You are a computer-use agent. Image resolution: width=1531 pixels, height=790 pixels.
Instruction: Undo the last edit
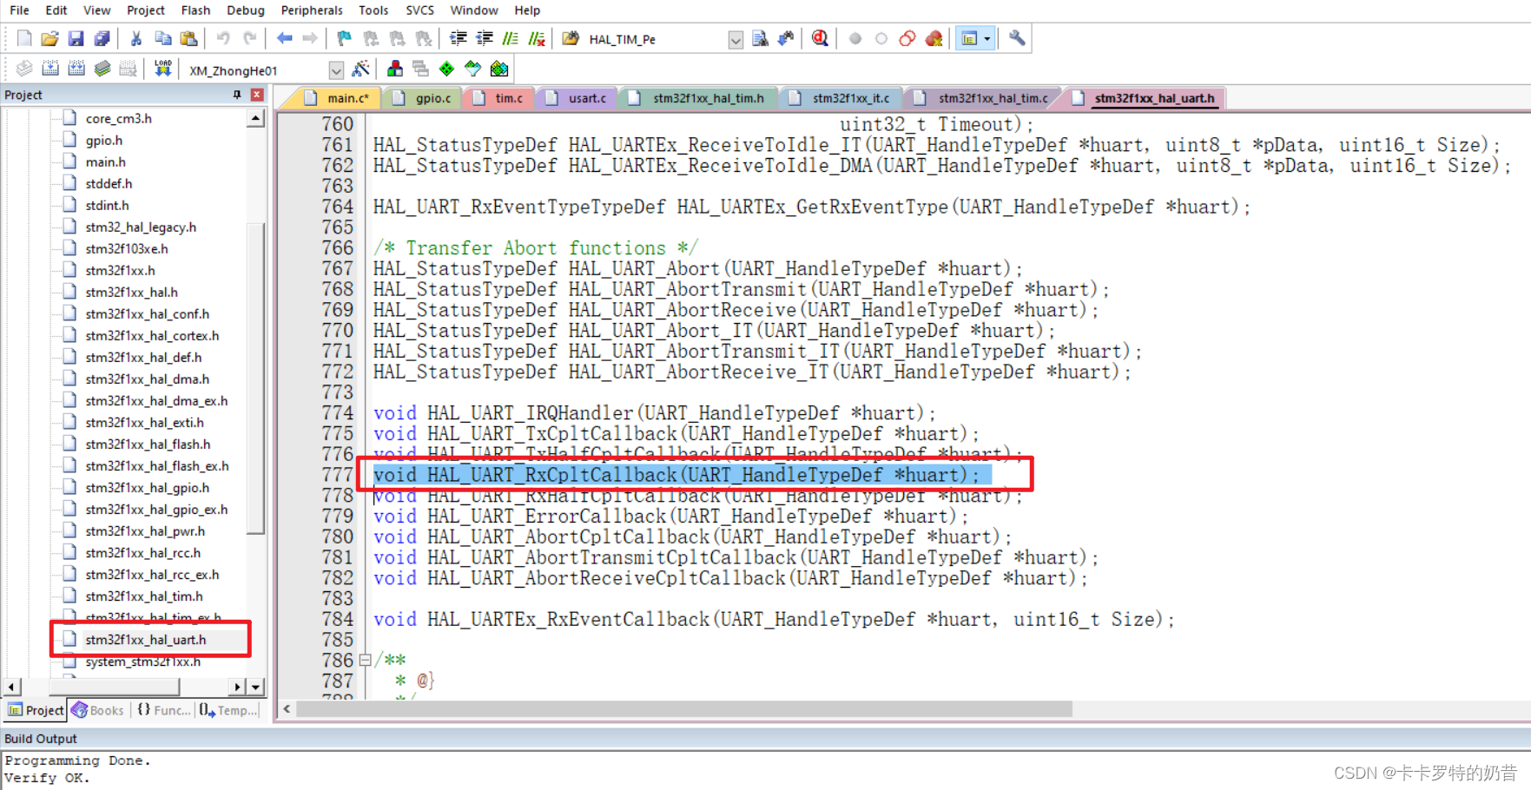[224, 38]
